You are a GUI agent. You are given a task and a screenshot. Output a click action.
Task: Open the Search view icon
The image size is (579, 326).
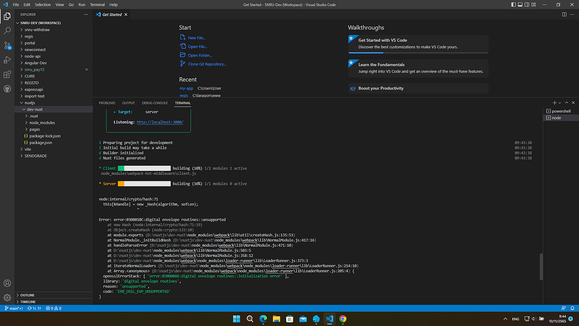click(x=7, y=30)
